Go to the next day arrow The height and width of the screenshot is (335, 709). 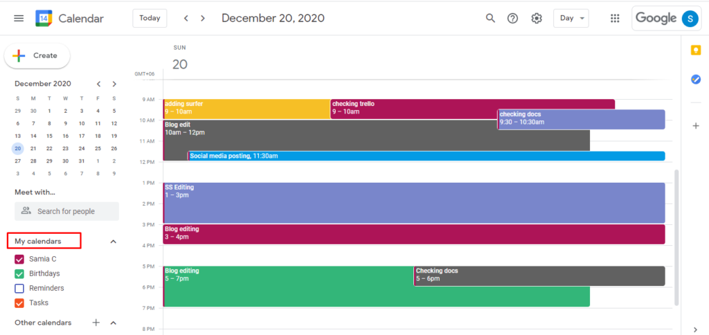(x=203, y=18)
